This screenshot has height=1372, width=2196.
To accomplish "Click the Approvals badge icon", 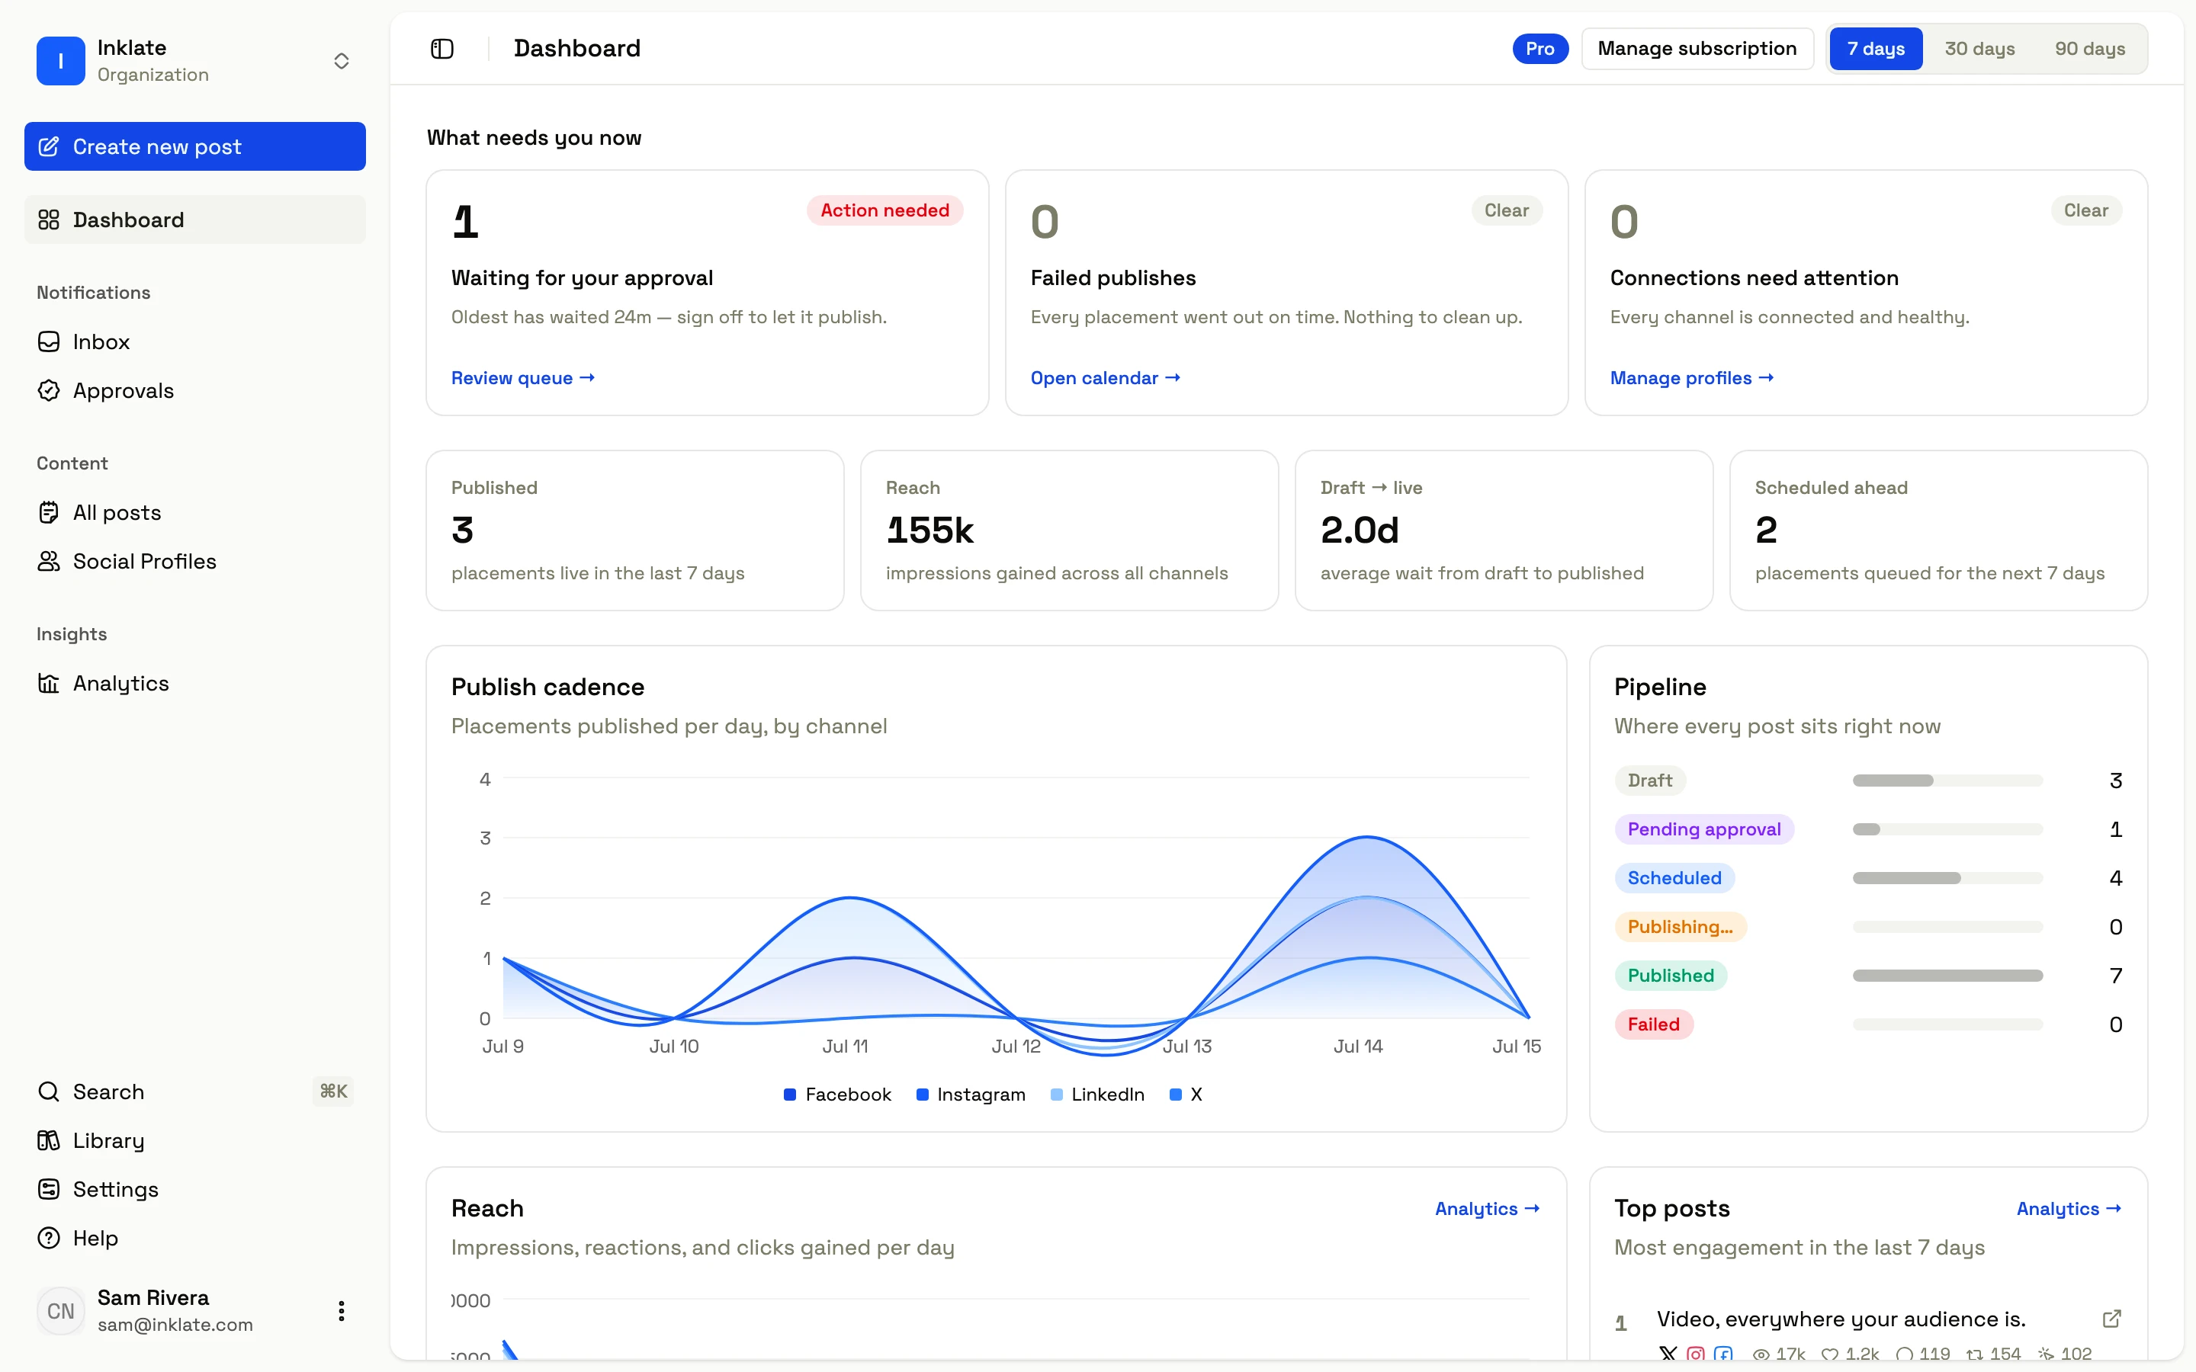I will tap(49, 390).
